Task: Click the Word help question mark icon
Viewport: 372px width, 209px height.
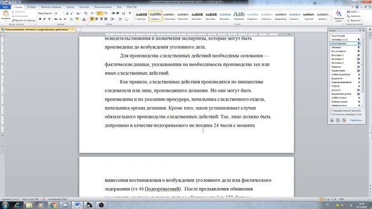Action: point(357,7)
